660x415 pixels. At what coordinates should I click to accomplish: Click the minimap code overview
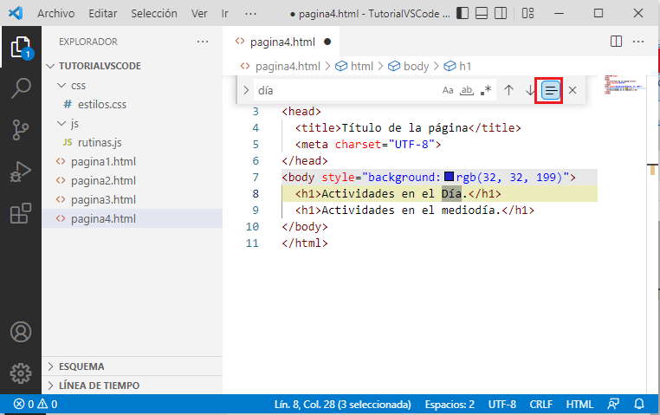(x=624, y=84)
